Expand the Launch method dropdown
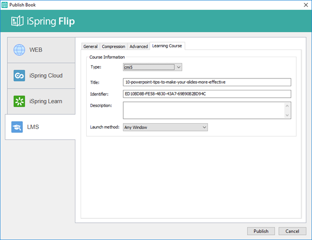 click(x=165, y=127)
